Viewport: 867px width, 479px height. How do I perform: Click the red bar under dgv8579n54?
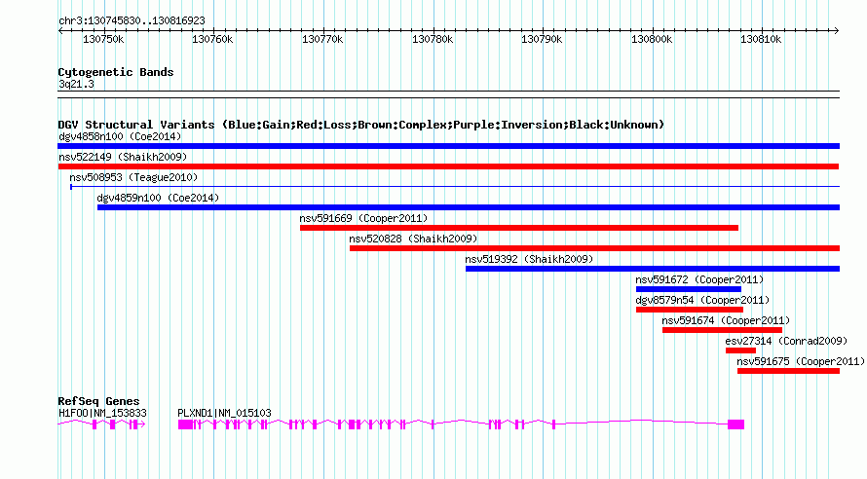690,310
